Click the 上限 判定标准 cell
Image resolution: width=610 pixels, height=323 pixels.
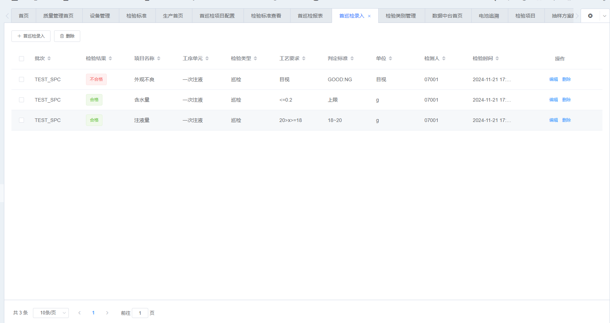coord(333,100)
